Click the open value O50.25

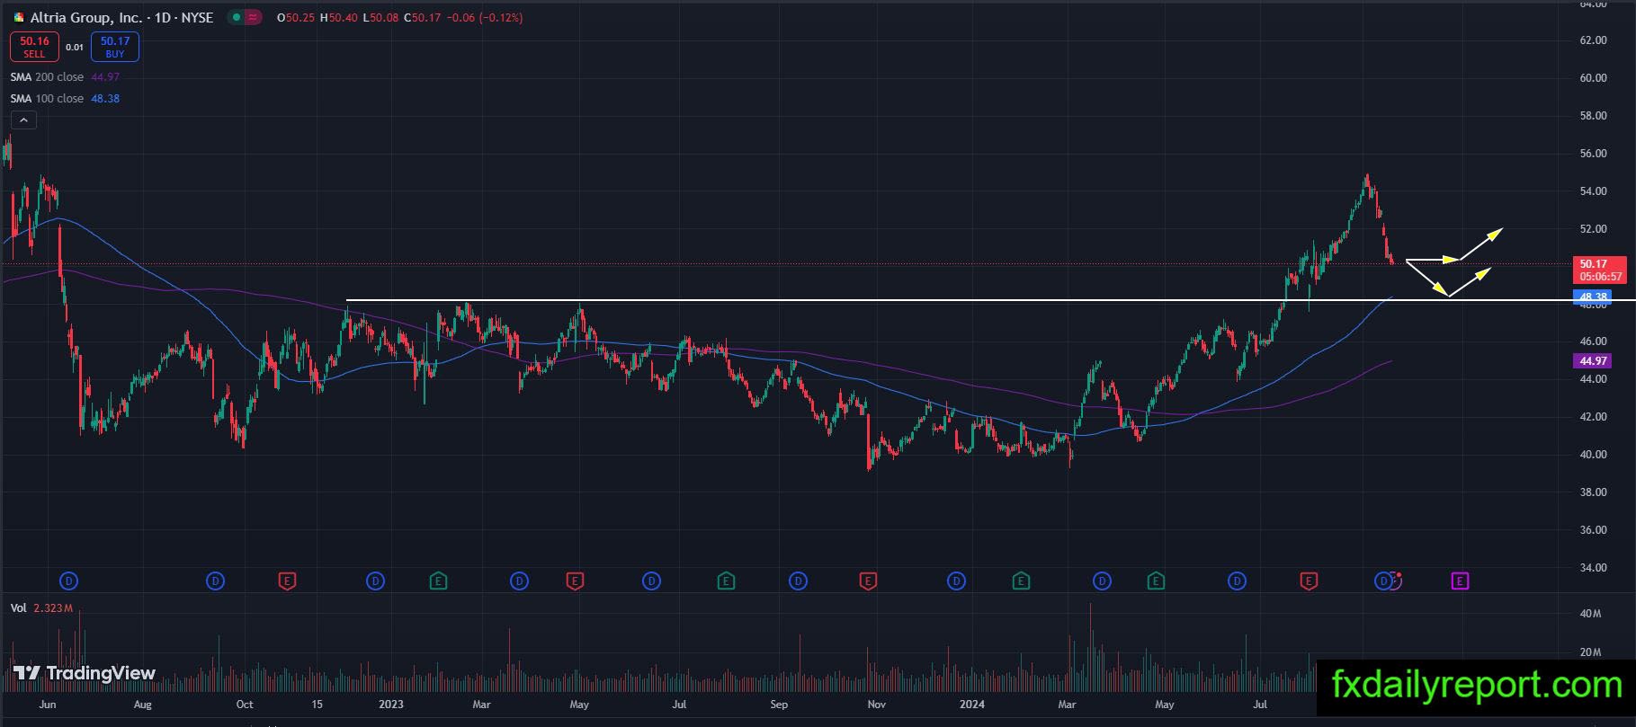pyautogui.click(x=296, y=18)
